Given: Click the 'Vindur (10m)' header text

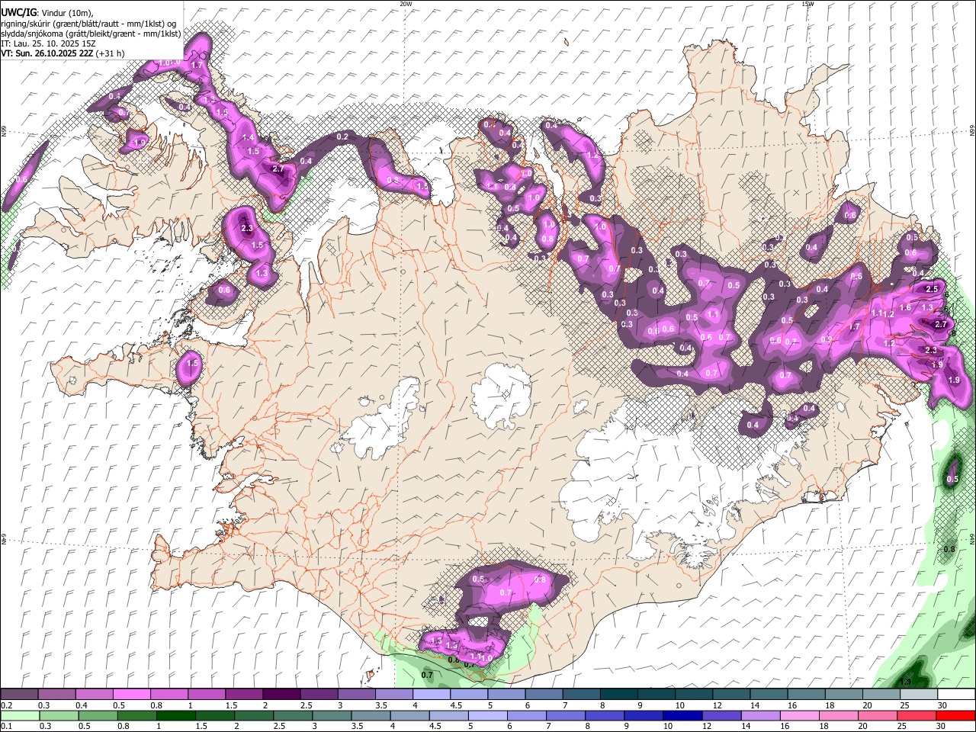Looking at the screenshot, I should [67, 13].
